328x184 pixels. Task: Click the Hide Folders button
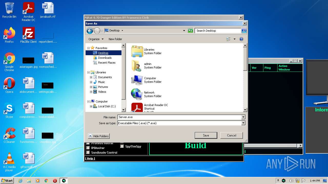(x=99, y=136)
